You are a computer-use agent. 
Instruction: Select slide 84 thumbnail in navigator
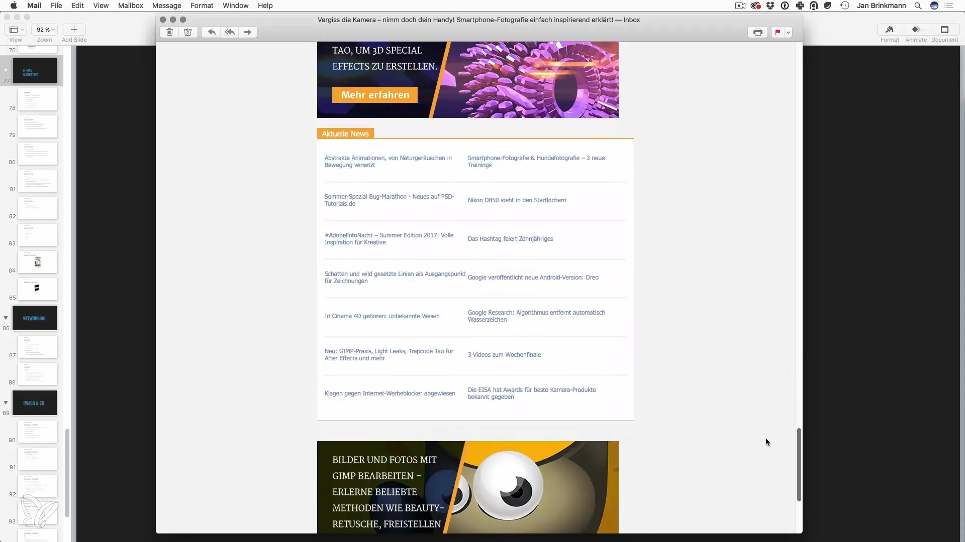coord(38,262)
